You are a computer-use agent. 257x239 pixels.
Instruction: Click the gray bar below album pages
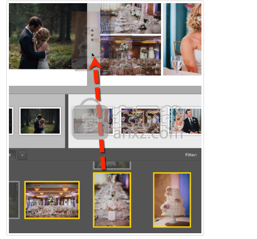(105, 90)
